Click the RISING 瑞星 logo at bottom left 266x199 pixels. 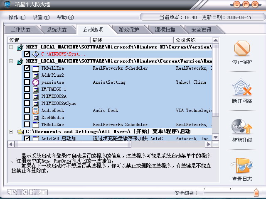[x=27, y=192]
